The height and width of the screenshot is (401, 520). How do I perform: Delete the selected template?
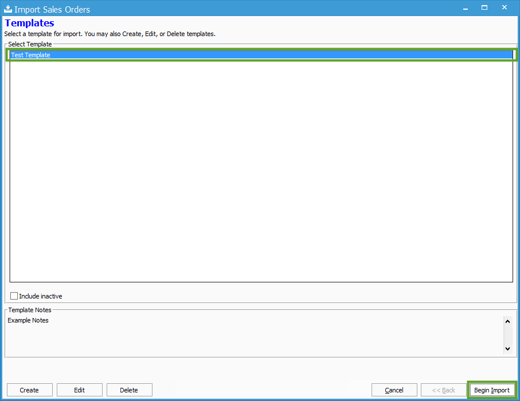click(x=130, y=390)
